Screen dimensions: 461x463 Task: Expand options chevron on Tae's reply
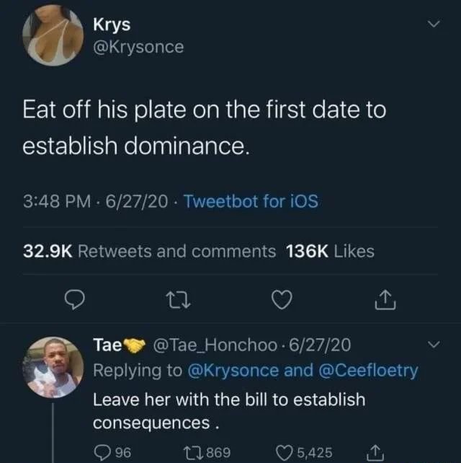[x=432, y=346]
